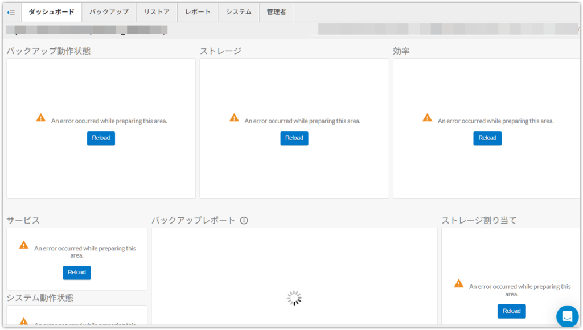Select the ダッシュボード tab
This screenshot has width=583, height=330.
pyautogui.click(x=51, y=12)
